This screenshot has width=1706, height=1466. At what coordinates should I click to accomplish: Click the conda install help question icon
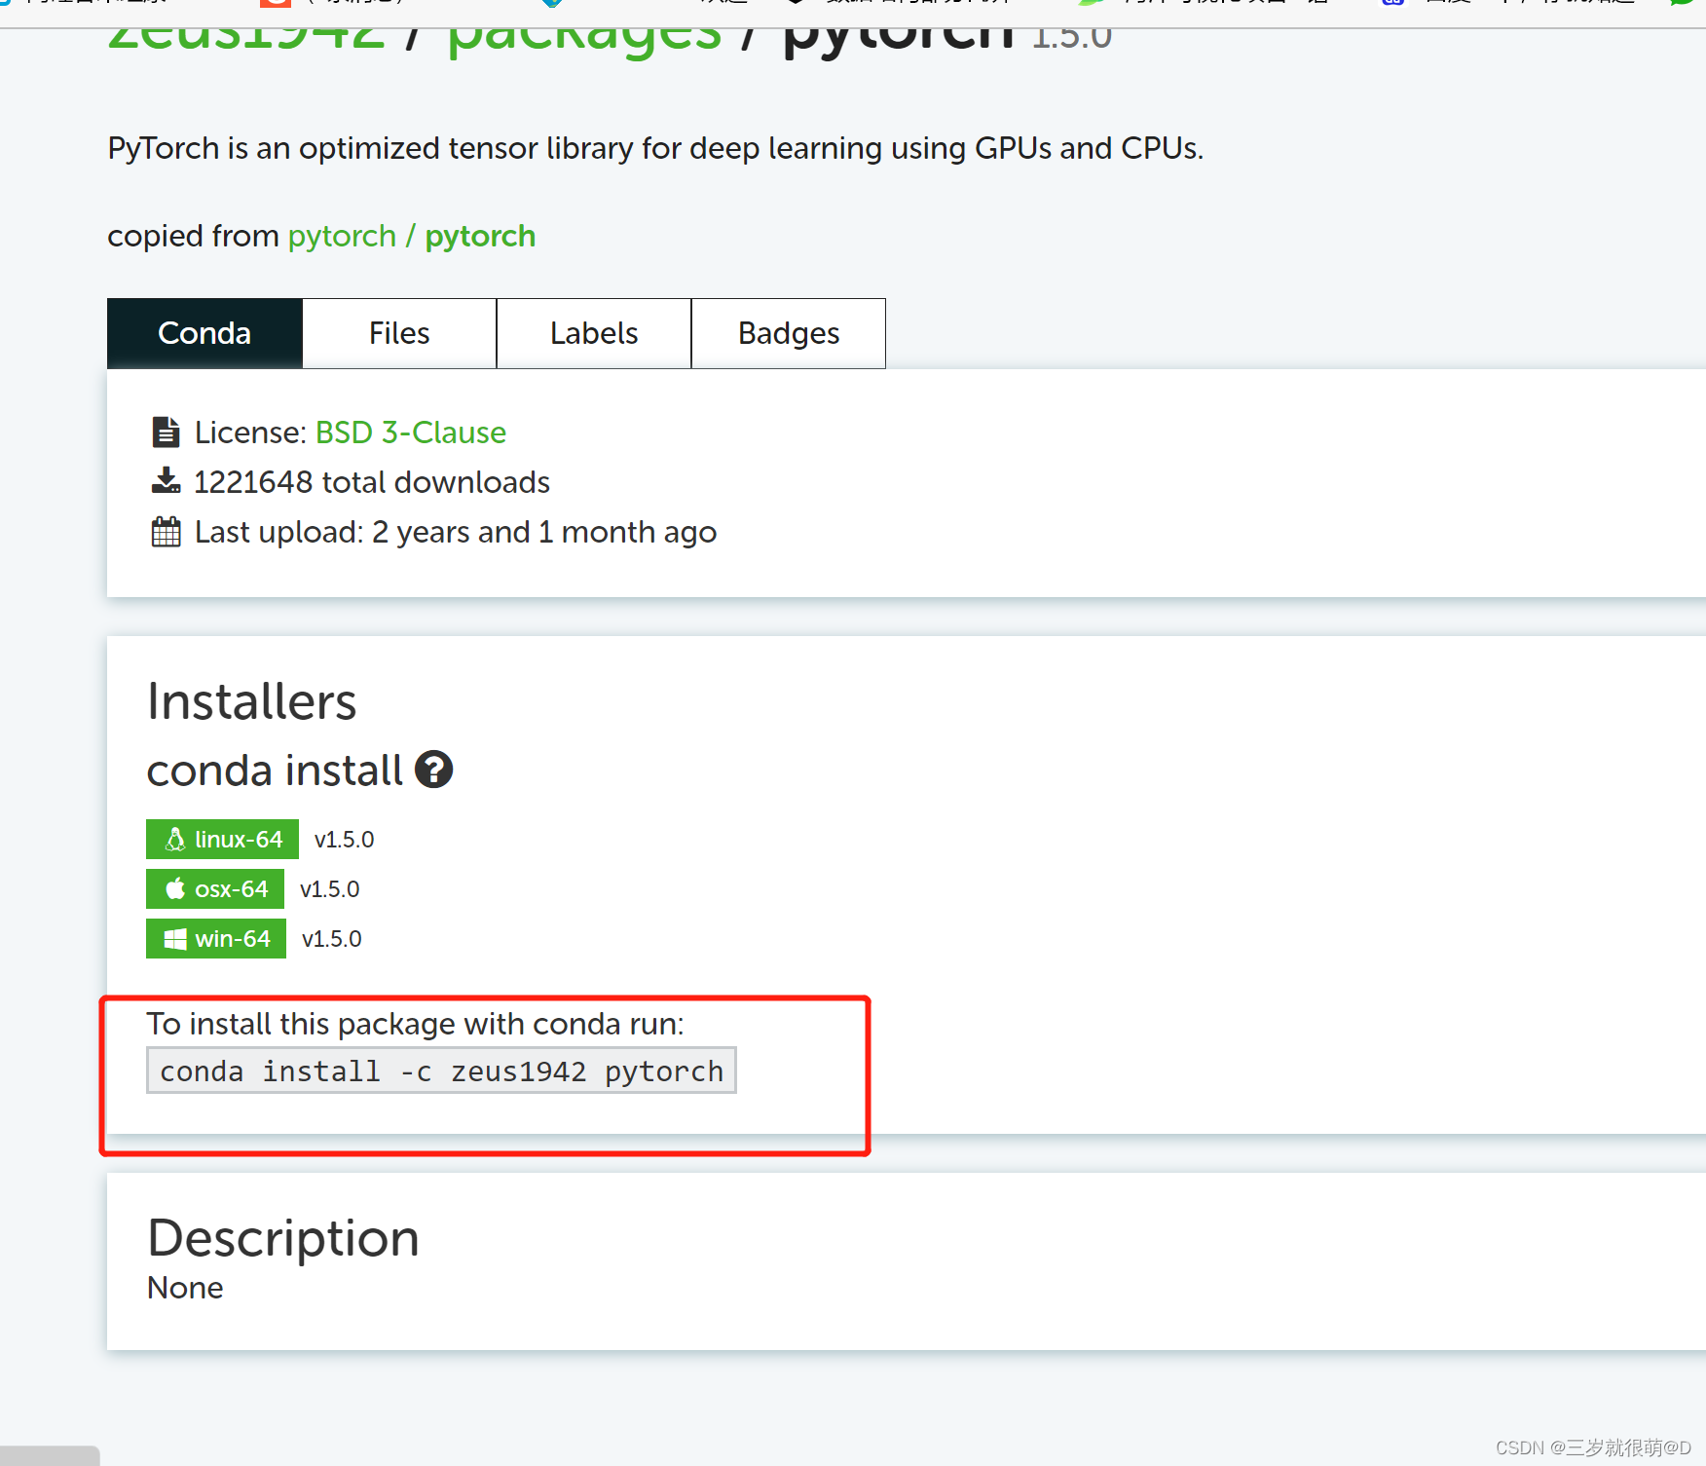434,770
